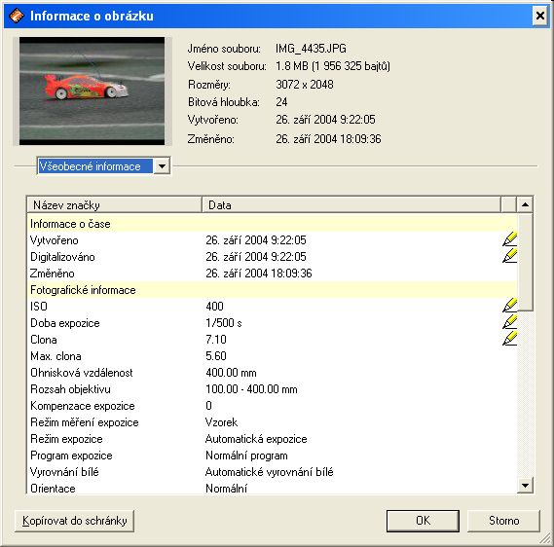The image size is (554, 547).
Task: Select the Fotografické informace section header
Action: [272, 290]
